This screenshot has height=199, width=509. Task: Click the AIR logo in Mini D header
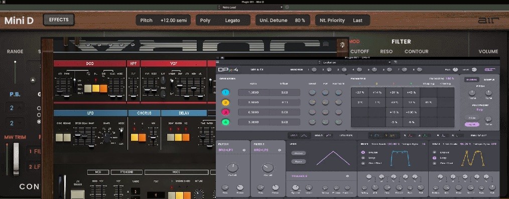tap(488, 20)
